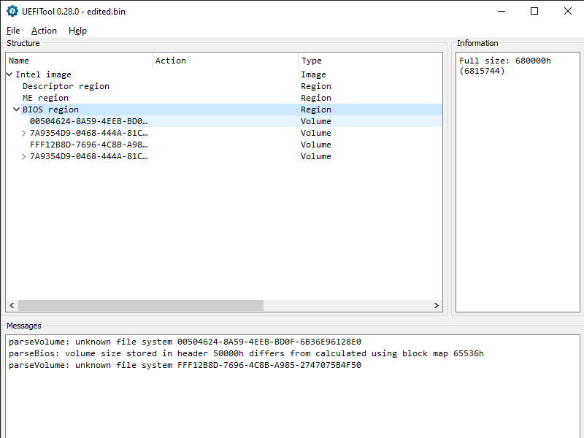The image size is (584, 438).
Task: Select the Descriptor region row
Action: tap(224, 86)
